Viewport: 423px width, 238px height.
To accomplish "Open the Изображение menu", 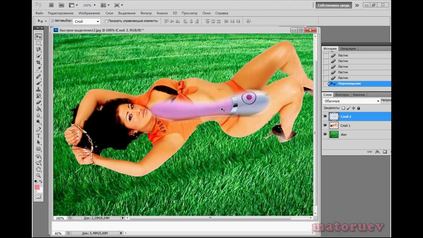I will (x=89, y=13).
